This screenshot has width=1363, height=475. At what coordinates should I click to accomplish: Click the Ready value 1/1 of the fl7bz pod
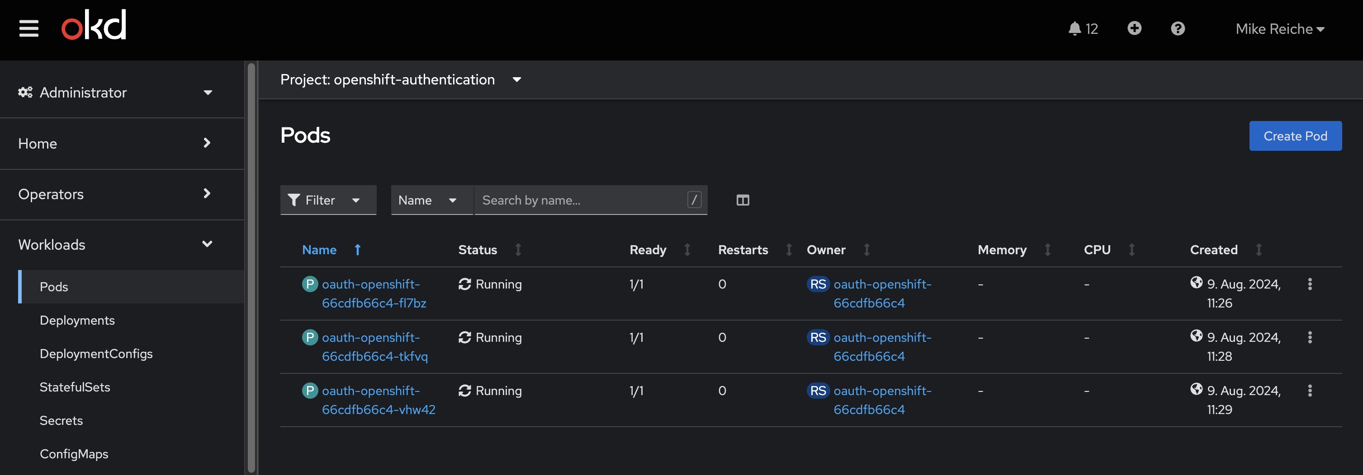tap(637, 284)
